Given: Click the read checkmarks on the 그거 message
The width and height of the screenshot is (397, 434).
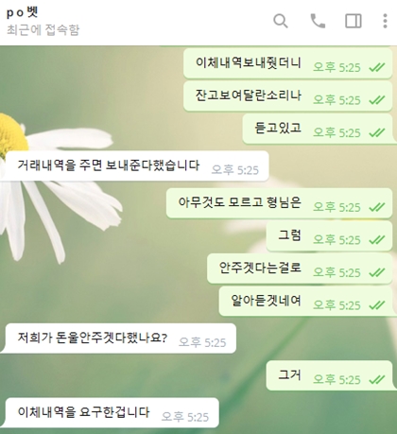Looking at the screenshot, I should coord(377,379).
